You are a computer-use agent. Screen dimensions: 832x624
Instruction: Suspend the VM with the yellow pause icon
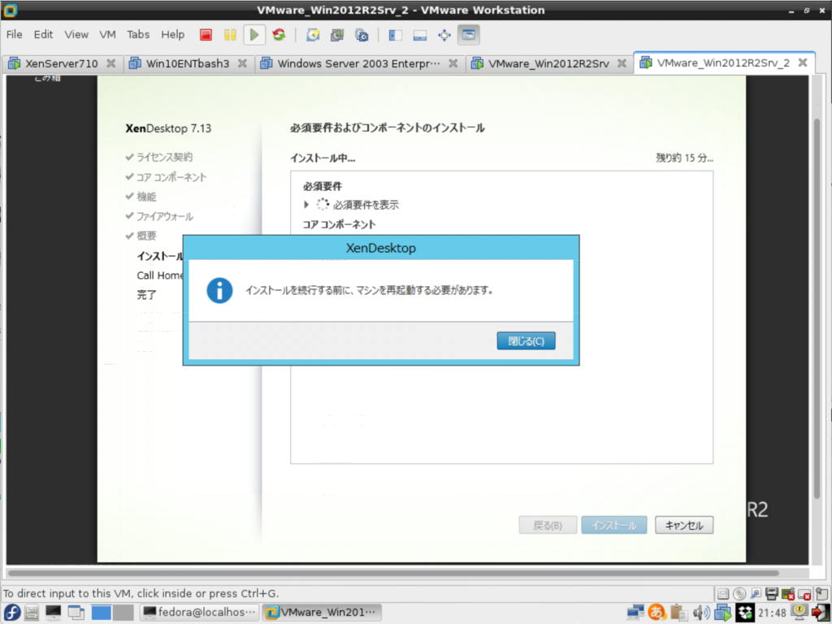click(230, 35)
